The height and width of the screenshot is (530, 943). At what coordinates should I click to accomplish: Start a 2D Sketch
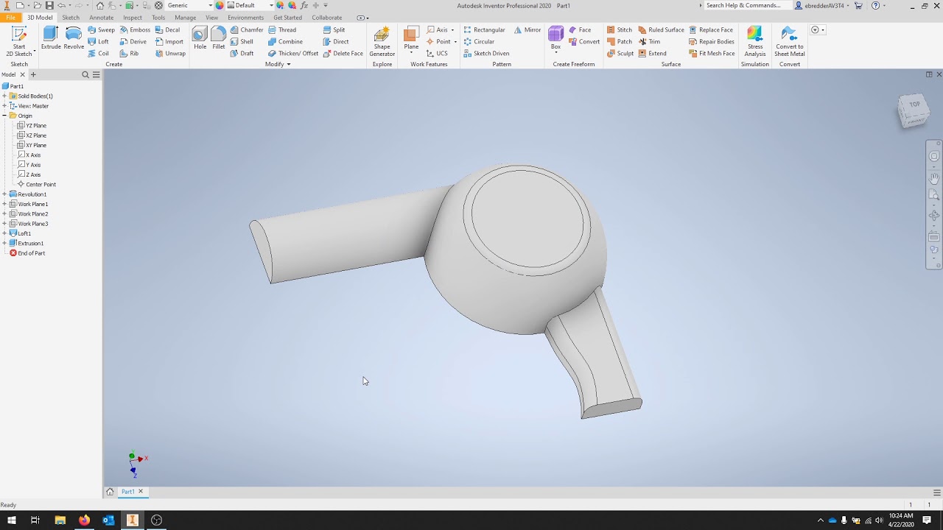tap(19, 41)
